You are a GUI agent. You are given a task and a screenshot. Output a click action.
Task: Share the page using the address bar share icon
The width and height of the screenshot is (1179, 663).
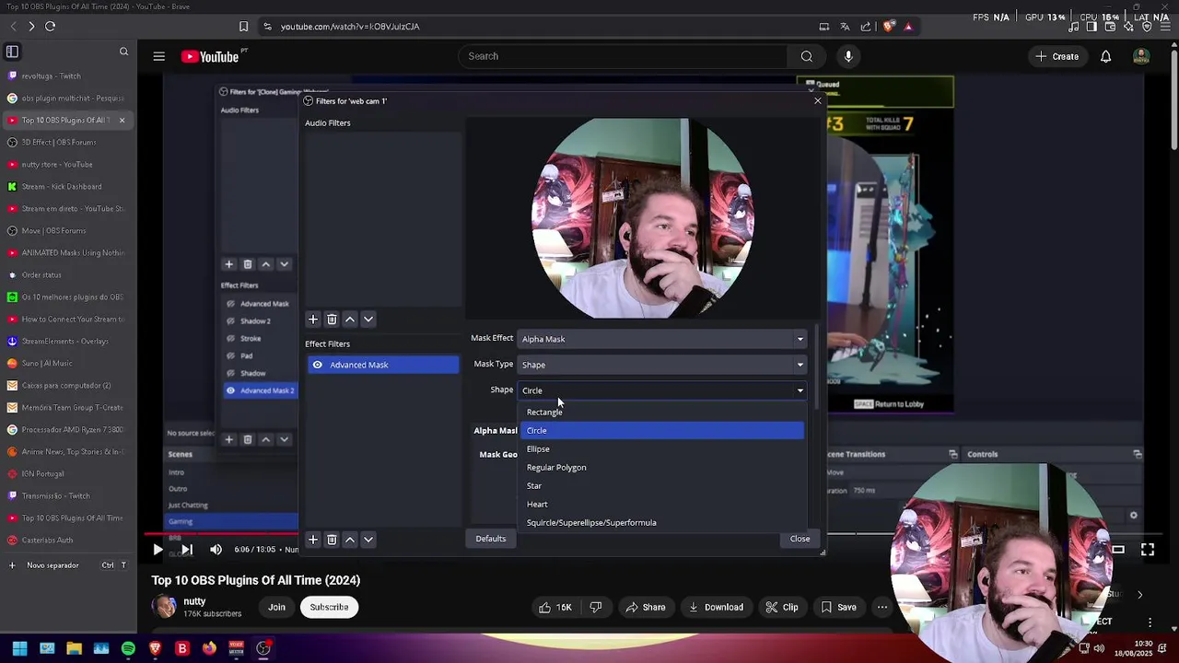[x=866, y=27]
